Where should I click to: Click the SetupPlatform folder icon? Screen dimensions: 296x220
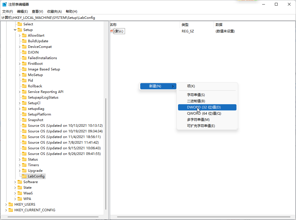pyautogui.click(x=24, y=114)
